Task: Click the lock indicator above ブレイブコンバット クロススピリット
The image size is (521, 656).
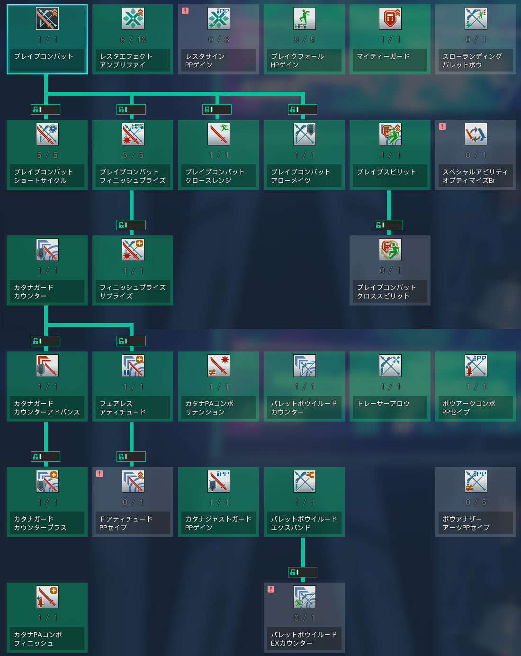Action: (x=388, y=225)
